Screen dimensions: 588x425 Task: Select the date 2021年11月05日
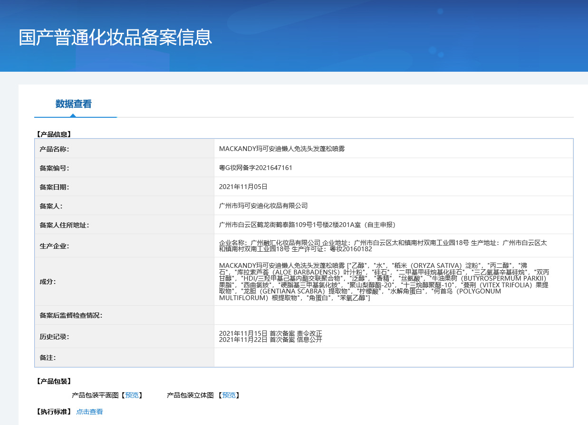(x=243, y=187)
